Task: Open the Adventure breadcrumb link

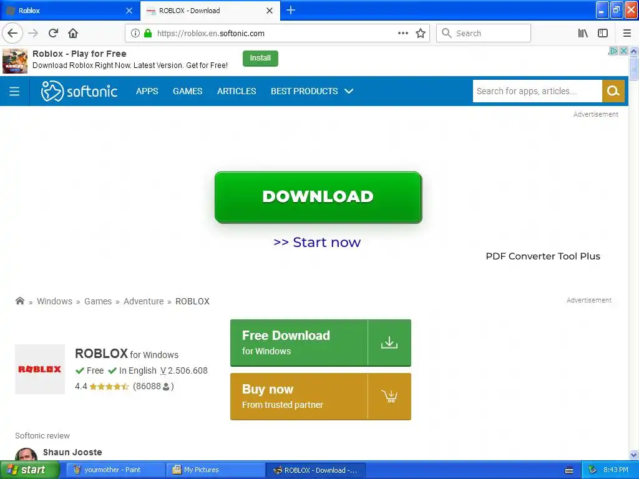Action: pos(144,301)
